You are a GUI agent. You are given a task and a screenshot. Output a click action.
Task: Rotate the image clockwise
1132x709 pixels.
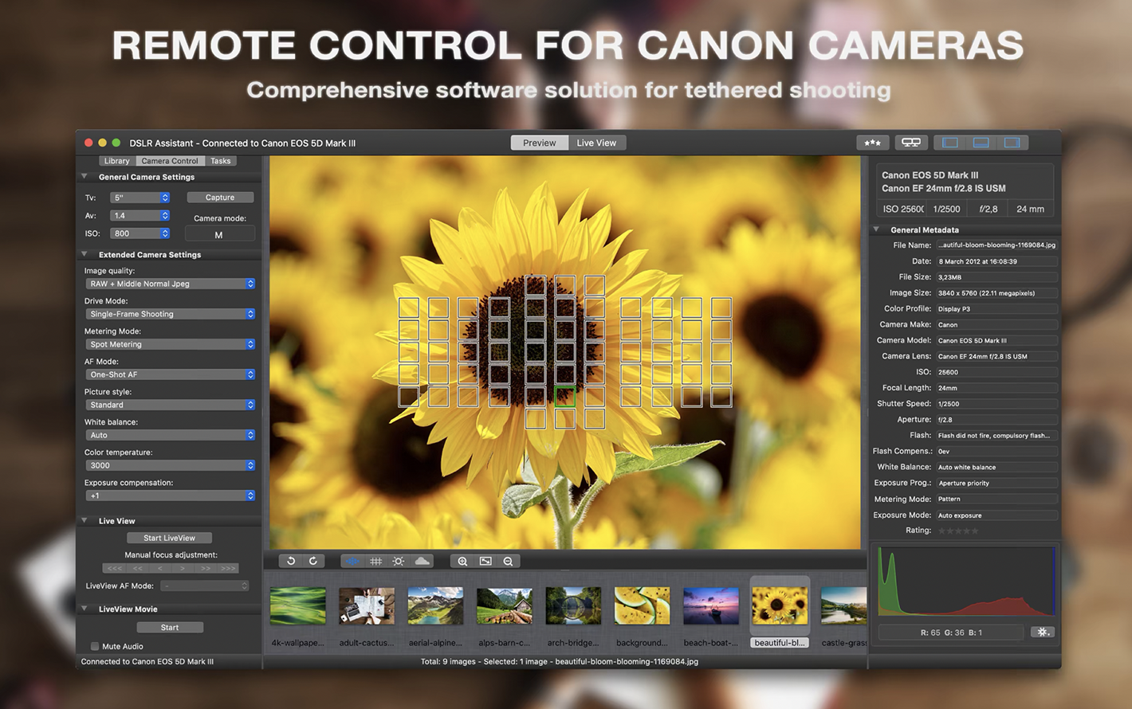313,562
